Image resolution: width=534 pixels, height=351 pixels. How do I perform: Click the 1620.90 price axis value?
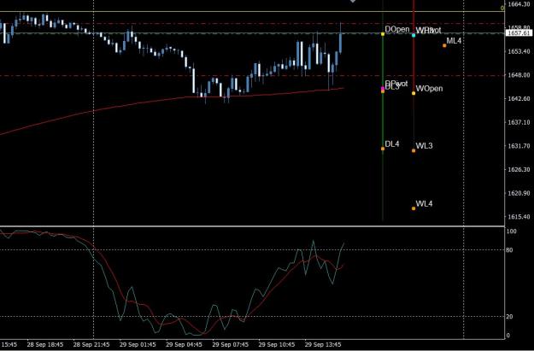click(x=519, y=193)
